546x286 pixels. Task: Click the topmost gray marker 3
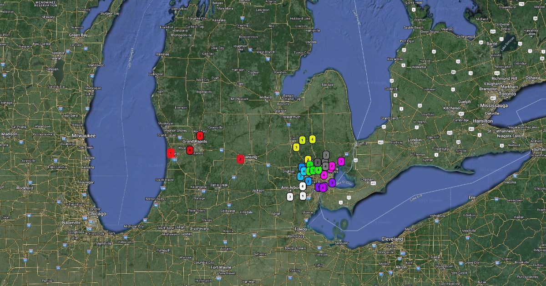[326, 155]
